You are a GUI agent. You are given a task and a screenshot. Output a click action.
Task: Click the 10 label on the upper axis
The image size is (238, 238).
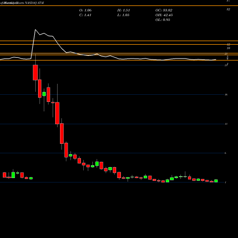(x=228, y=48)
